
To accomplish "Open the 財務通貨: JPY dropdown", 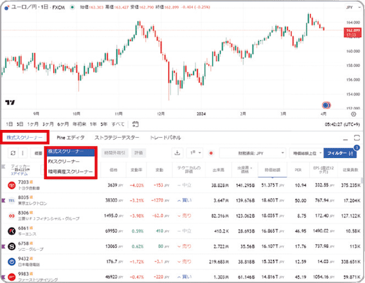I will (x=252, y=153).
